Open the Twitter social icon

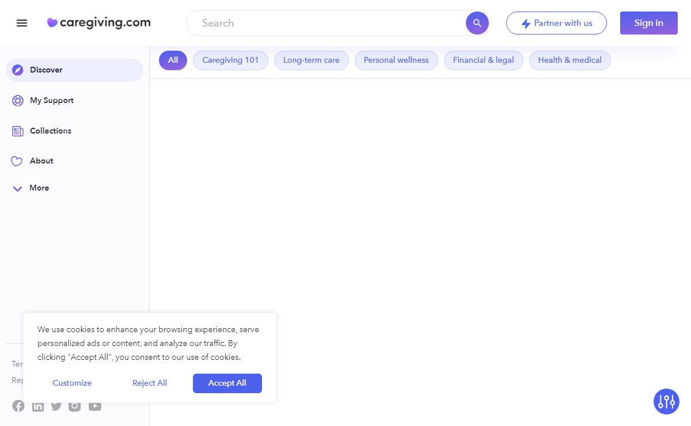coord(56,406)
